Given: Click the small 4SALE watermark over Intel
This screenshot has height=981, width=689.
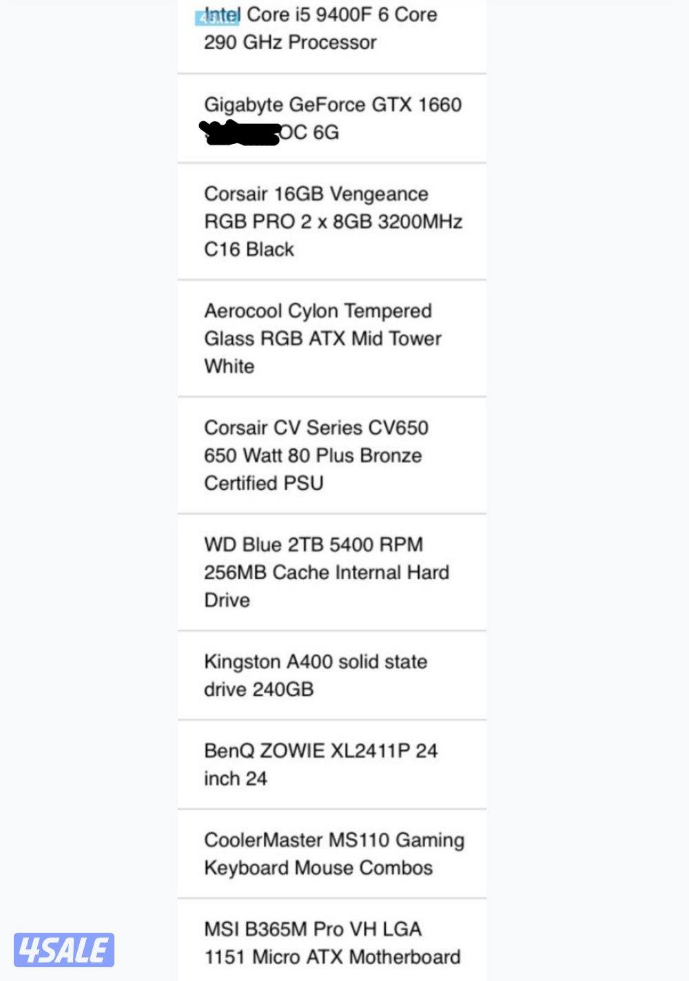Looking at the screenshot, I should click(x=218, y=19).
